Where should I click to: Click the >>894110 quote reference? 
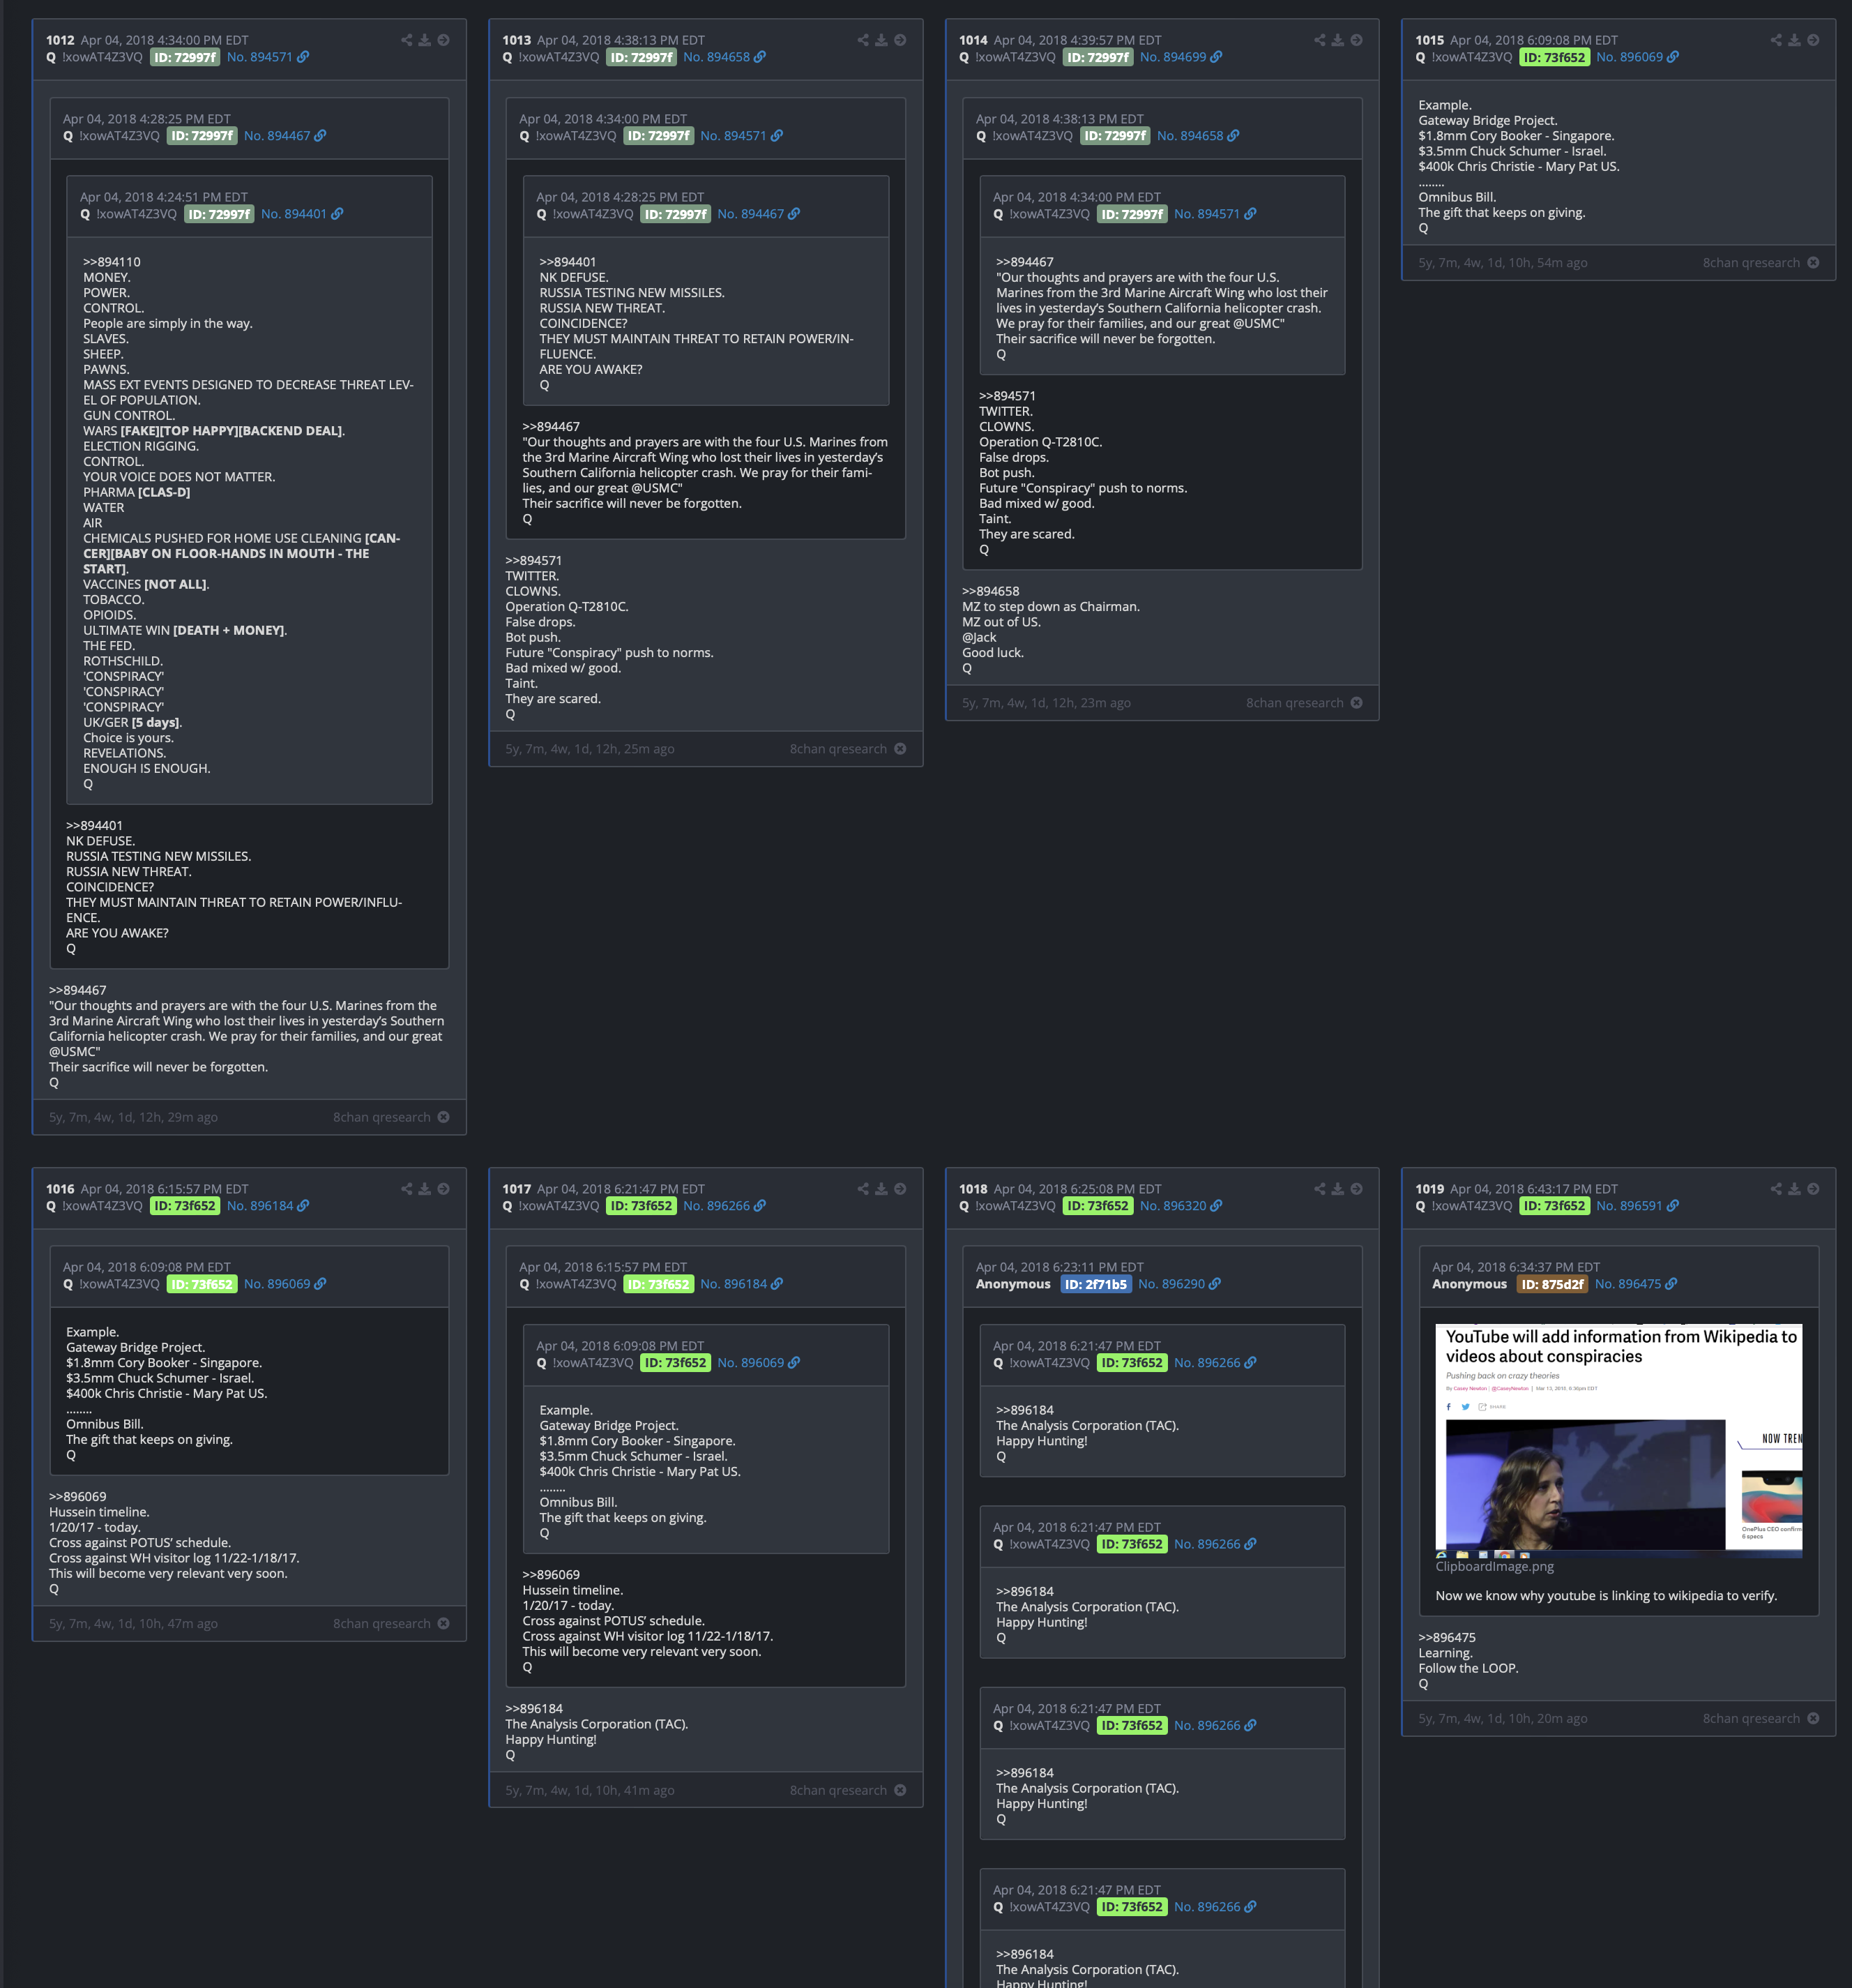click(112, 262)
